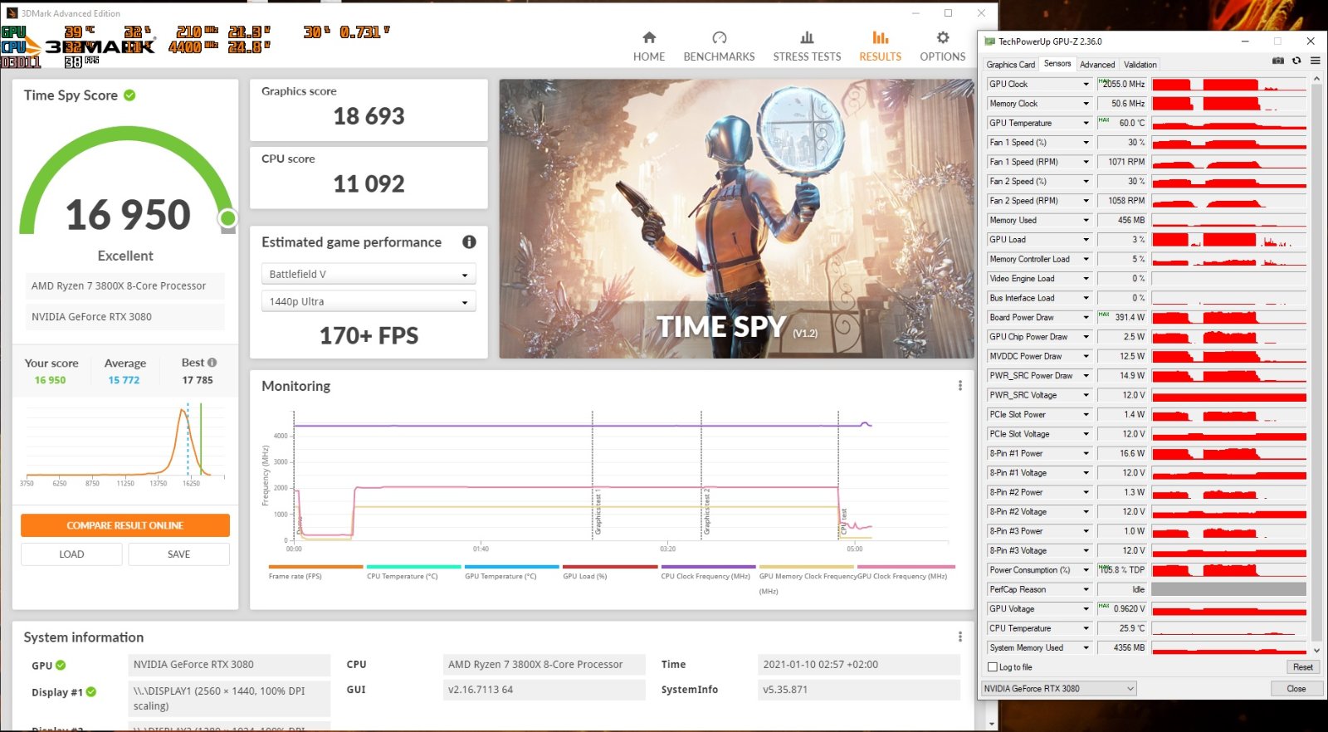Expand the Memory Clock sensor dropdown

pos(1086,104)
